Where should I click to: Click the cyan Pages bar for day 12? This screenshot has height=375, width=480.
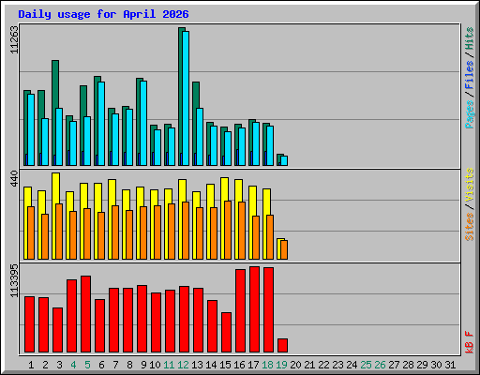tap(186, 98)
